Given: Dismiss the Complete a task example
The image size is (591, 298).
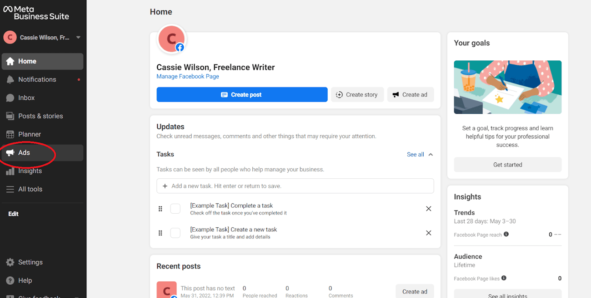Looking at the screenshot, I should (x=428, y=209).
